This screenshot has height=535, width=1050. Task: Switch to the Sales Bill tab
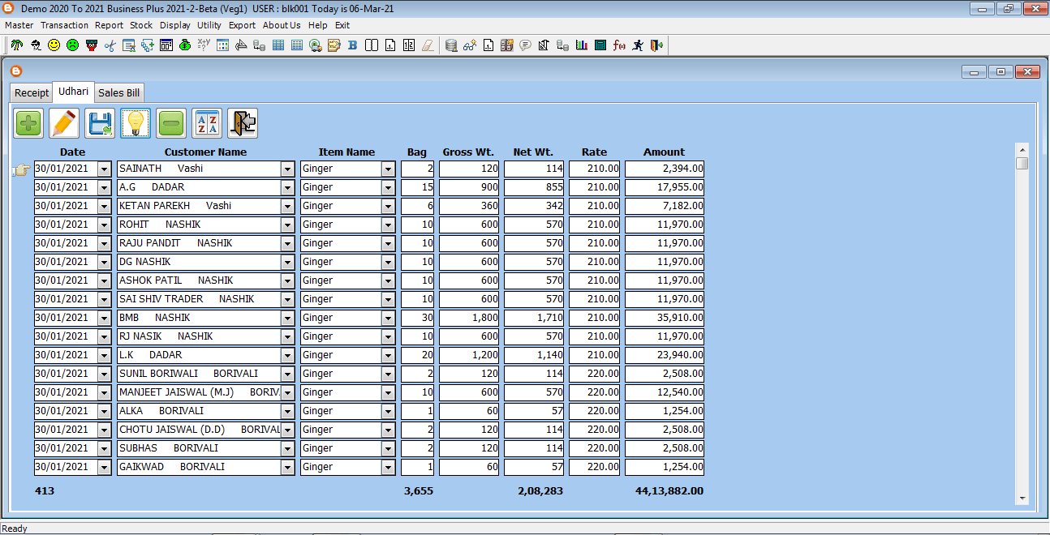pos(119,92)
